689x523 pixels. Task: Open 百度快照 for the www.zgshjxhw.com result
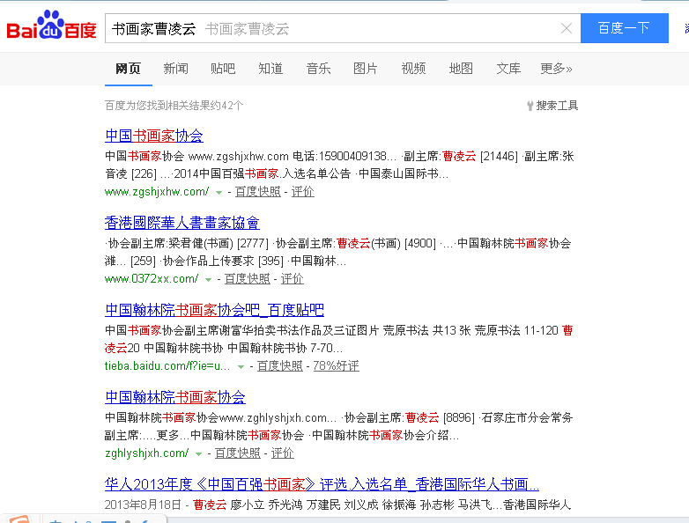[258, 192]
